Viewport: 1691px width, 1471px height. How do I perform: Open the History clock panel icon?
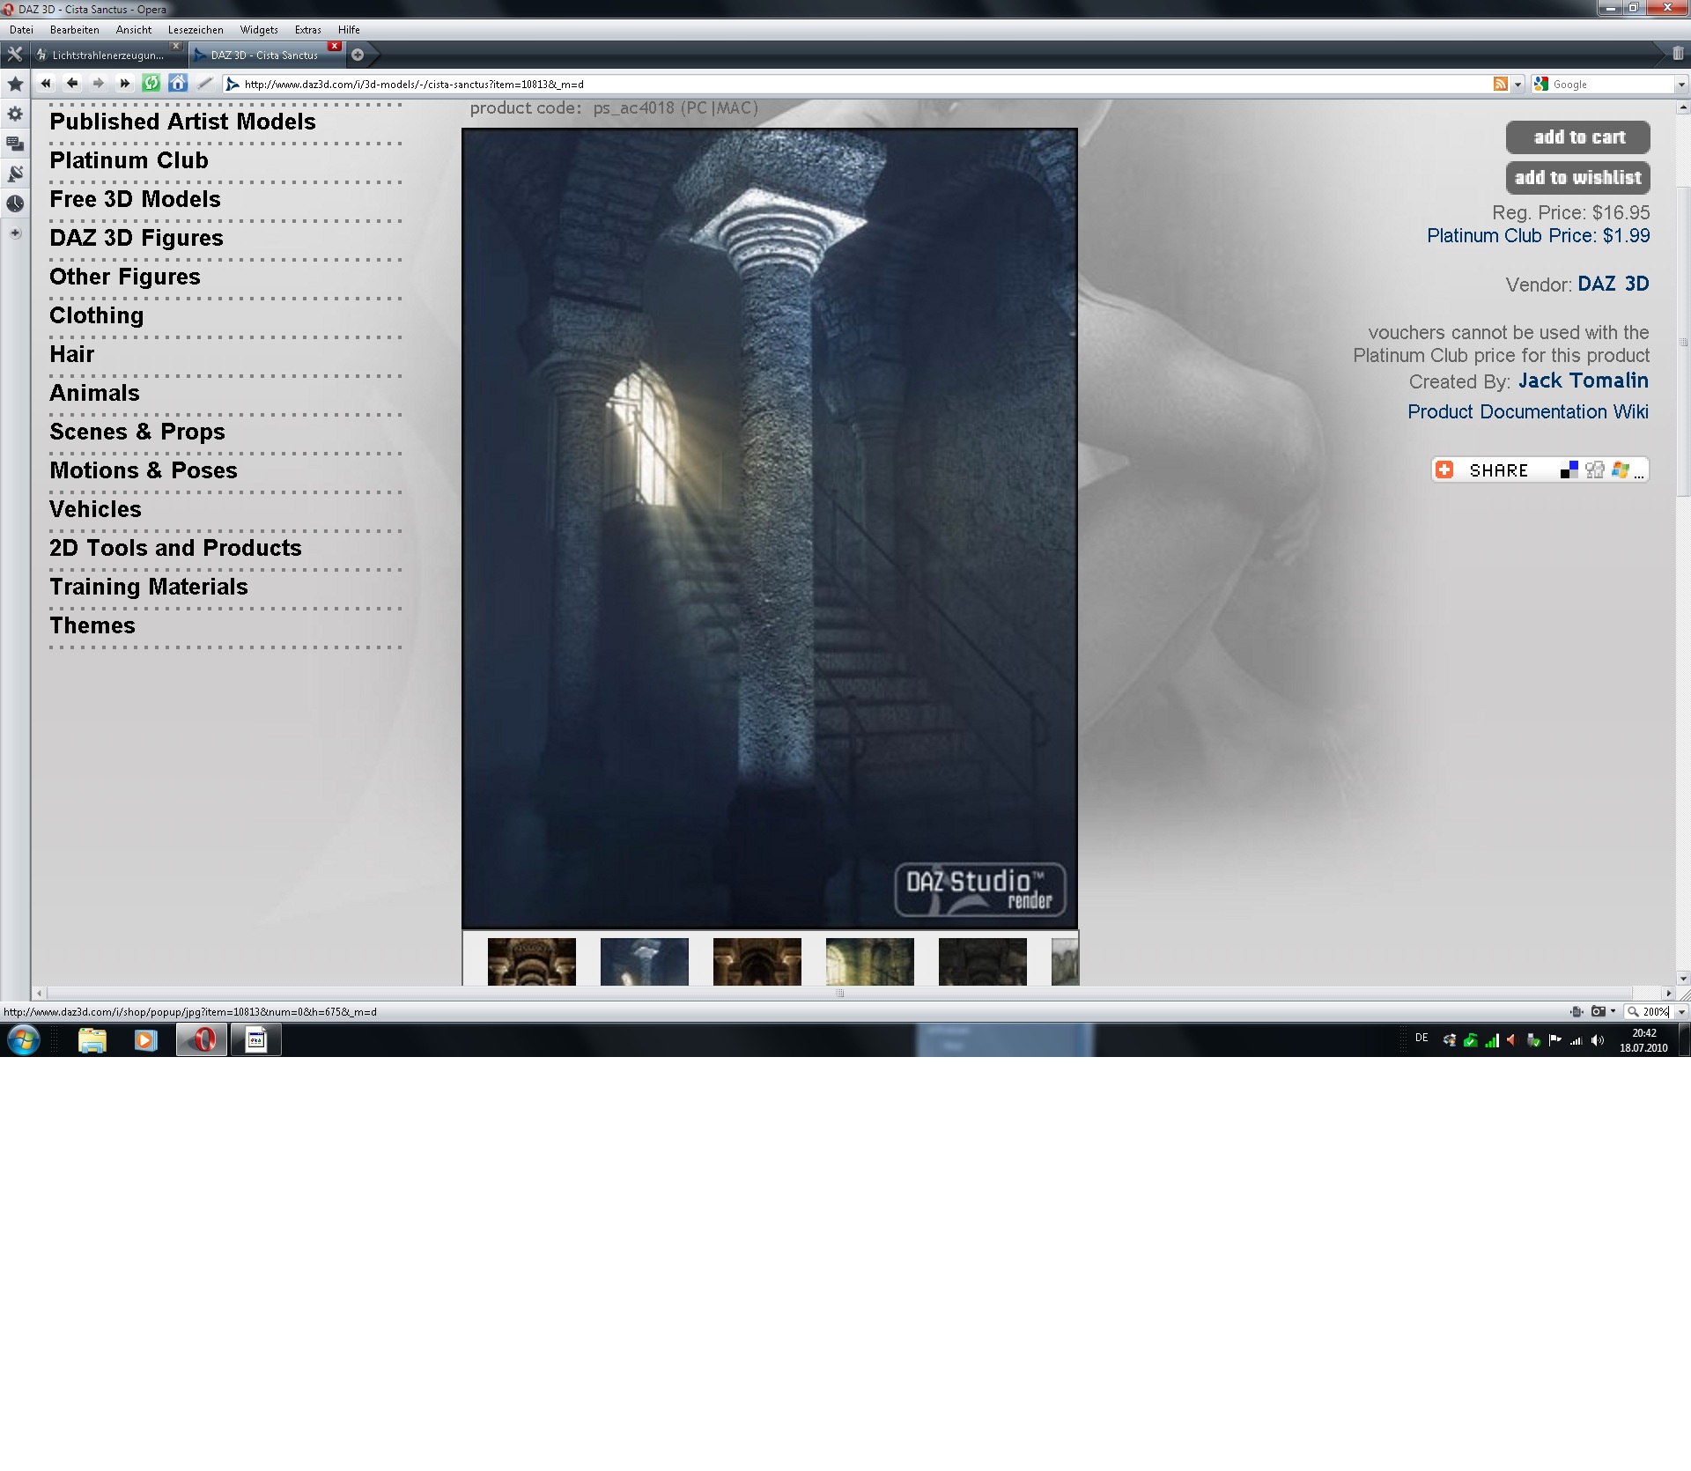click(15, 203)
